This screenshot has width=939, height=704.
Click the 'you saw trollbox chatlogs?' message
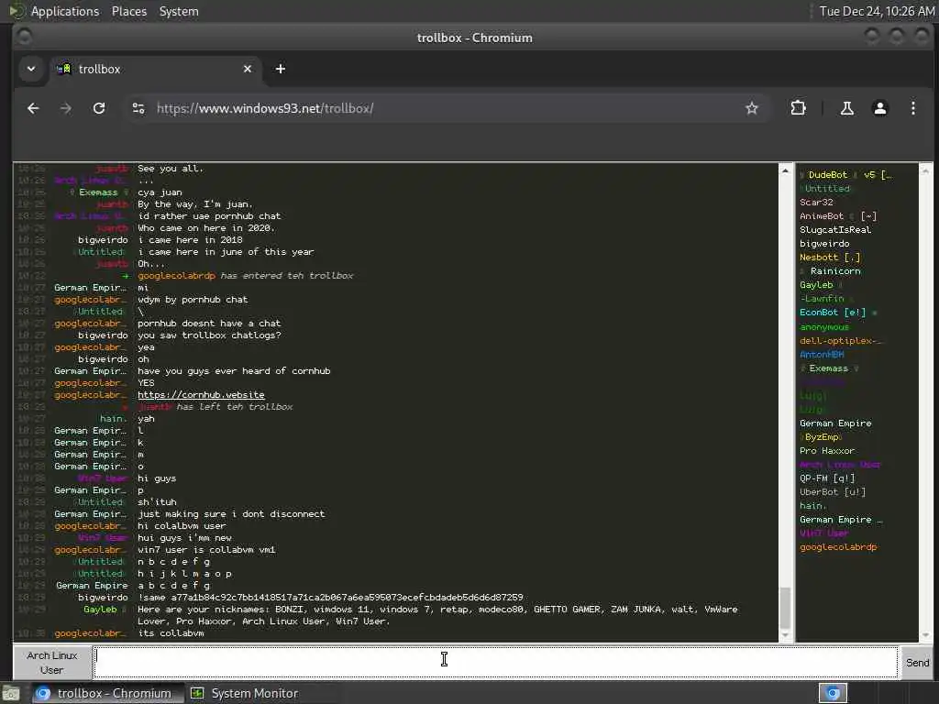[x=209, y=335]
